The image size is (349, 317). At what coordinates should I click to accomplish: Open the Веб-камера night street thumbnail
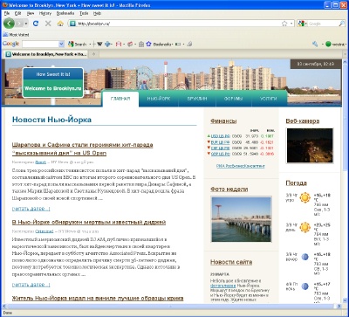(310, 146)
